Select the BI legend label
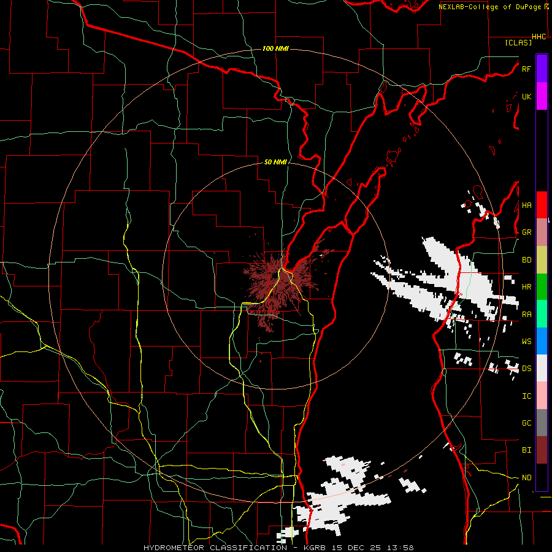The height and width of the screenshot is (552, 552). (526, 450)
